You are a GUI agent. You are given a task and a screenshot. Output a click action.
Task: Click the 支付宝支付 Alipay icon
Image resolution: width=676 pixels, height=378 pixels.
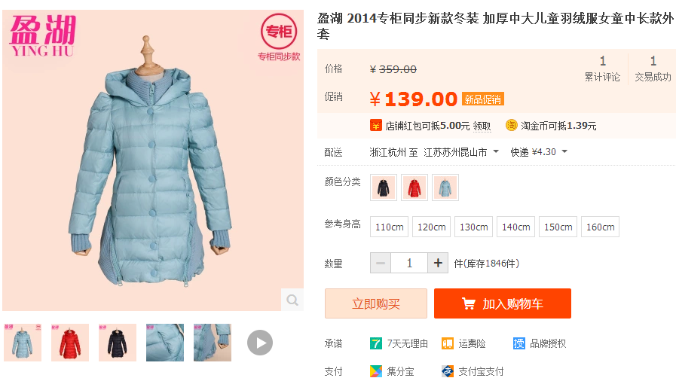(448, 371)
